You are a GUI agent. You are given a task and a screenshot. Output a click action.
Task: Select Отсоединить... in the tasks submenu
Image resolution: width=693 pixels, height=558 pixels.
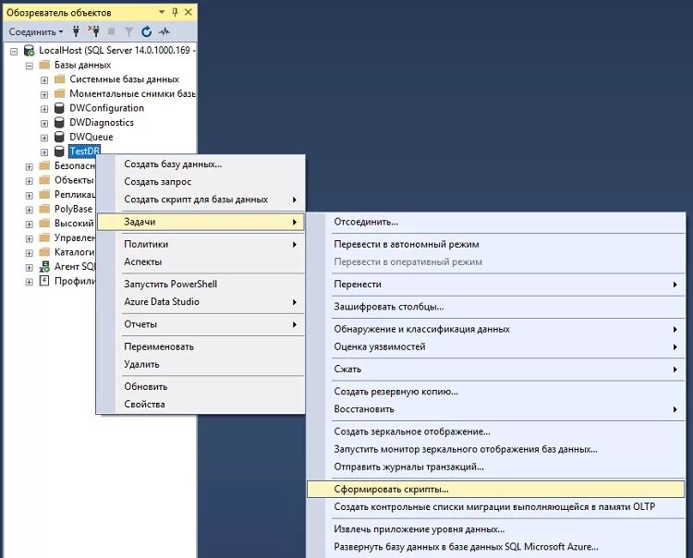click(x=495, y=222)
